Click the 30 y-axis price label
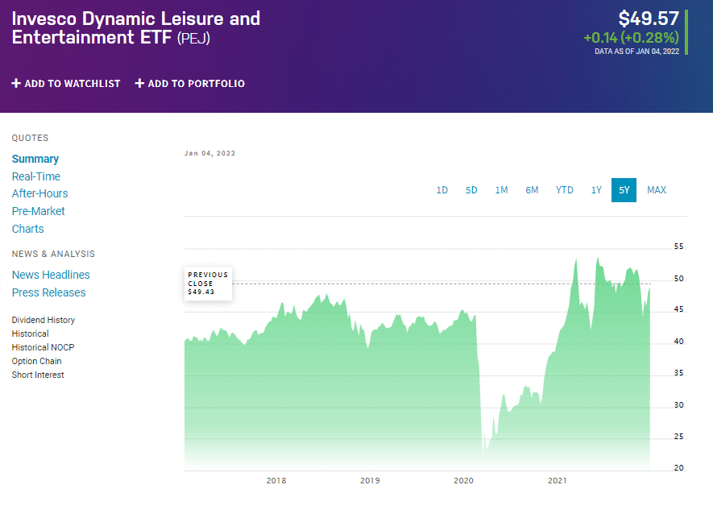The image size is (713, 514). pos(679,404)
